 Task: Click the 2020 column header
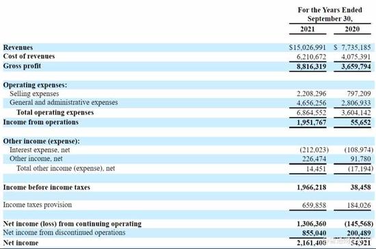[x=352, y=29]
